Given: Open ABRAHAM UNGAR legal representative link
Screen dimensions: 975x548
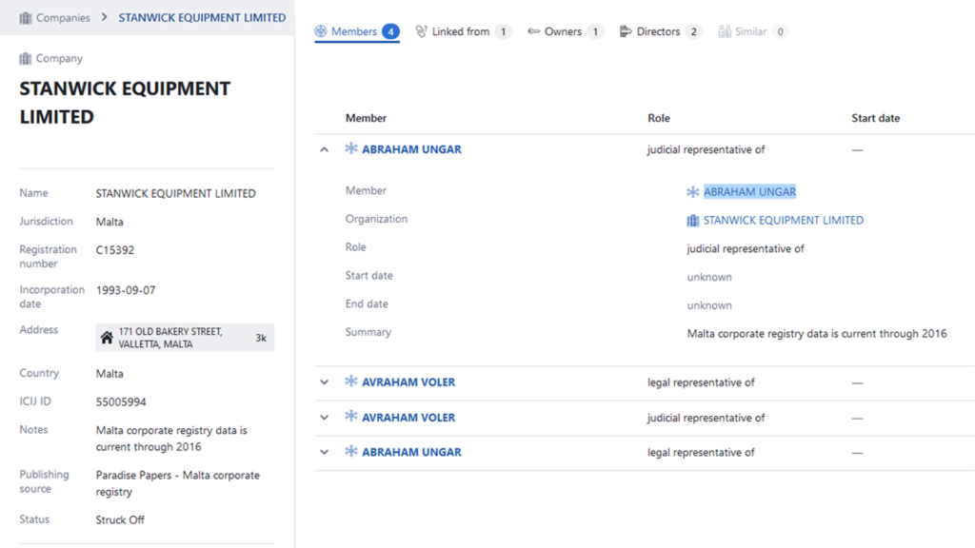Looking at the screenshot, I should 411,452.
